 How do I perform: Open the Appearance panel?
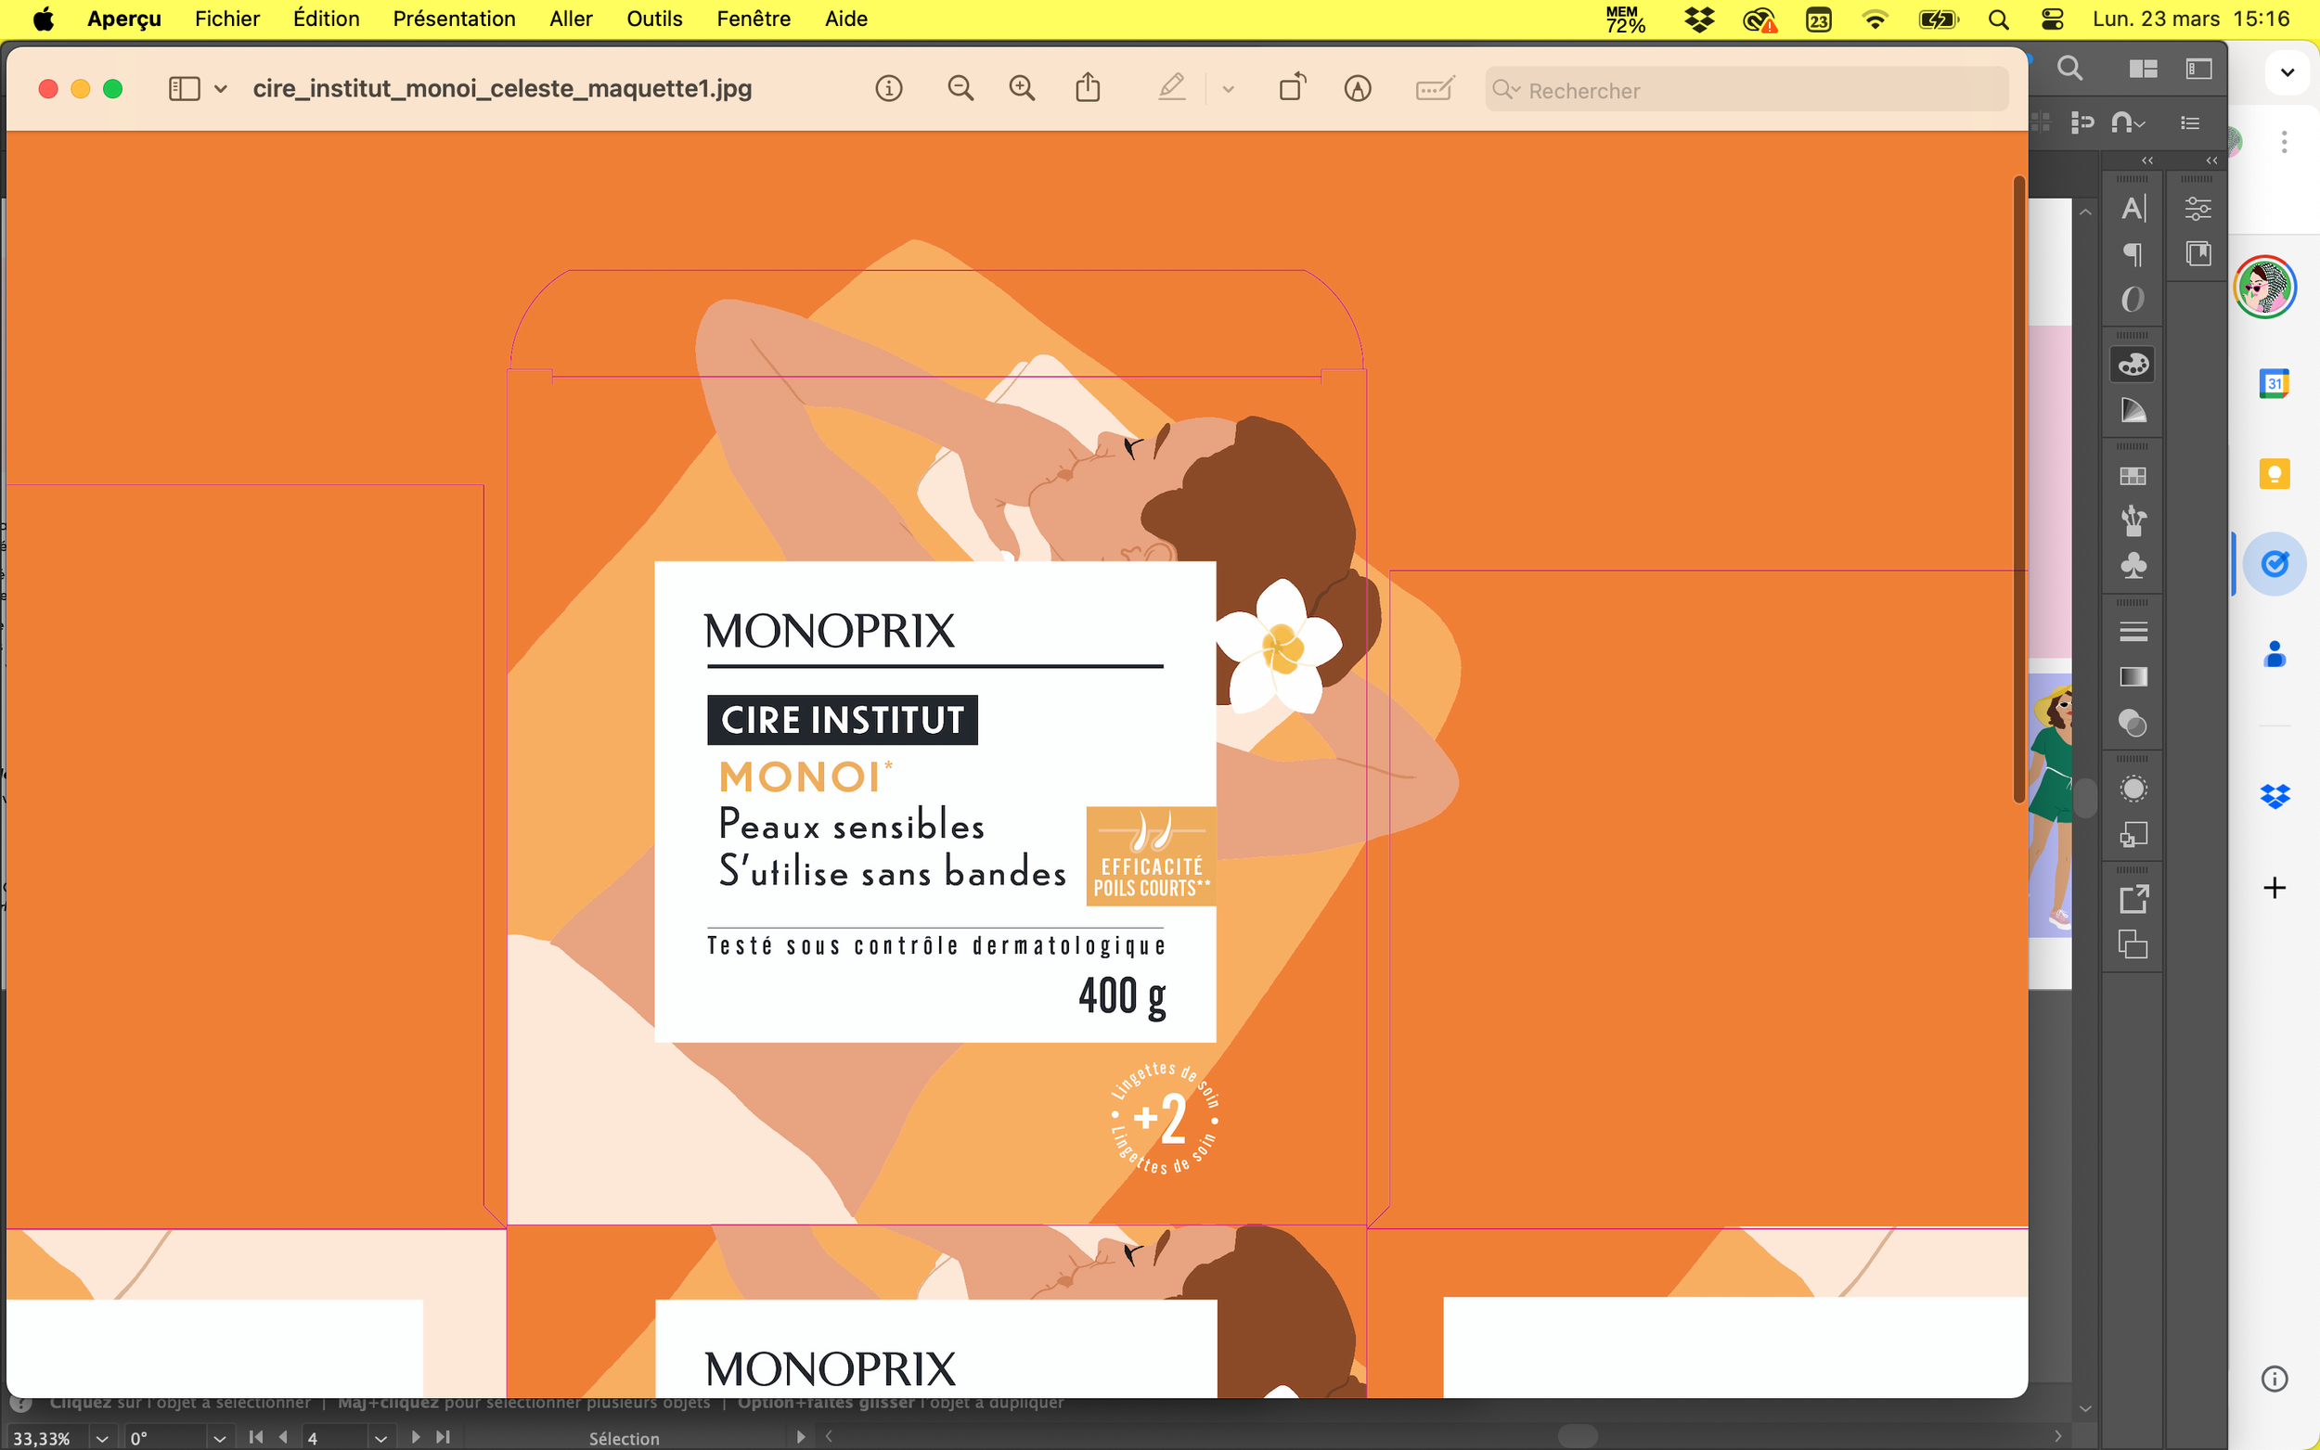click(2133, 789)
